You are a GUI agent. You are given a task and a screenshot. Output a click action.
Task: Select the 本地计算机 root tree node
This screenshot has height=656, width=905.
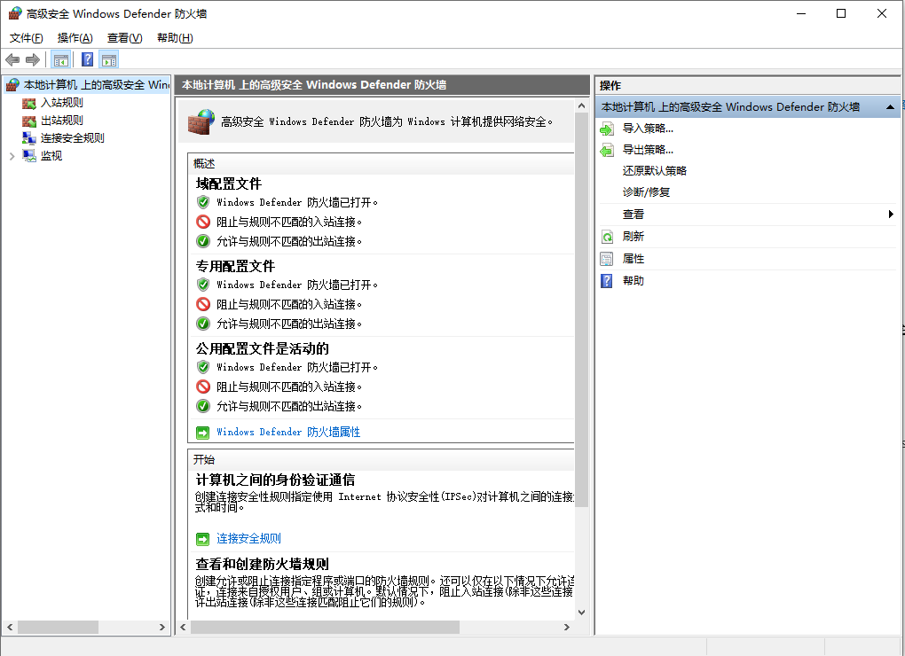96,85
